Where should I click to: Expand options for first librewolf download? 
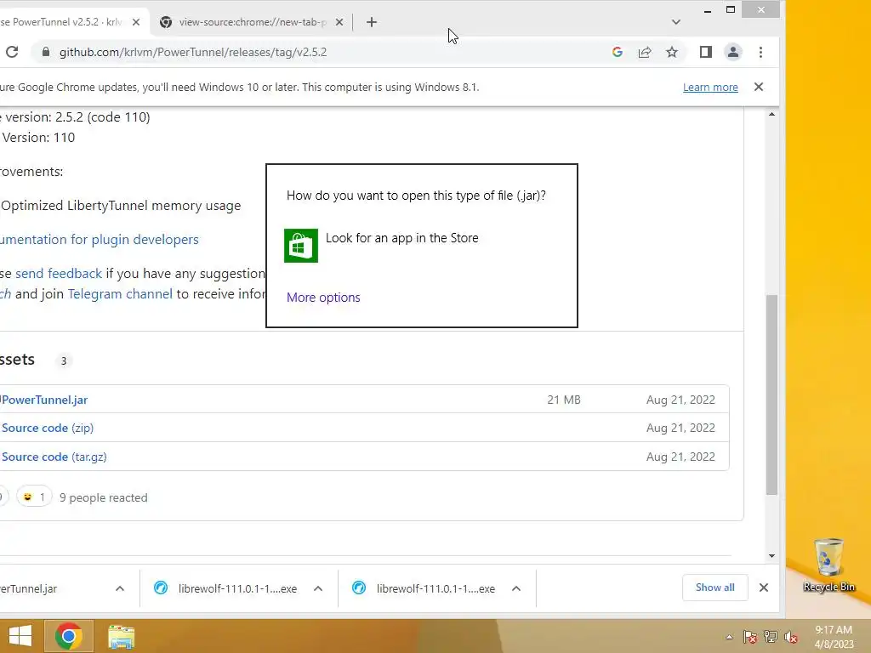point(318,588)
